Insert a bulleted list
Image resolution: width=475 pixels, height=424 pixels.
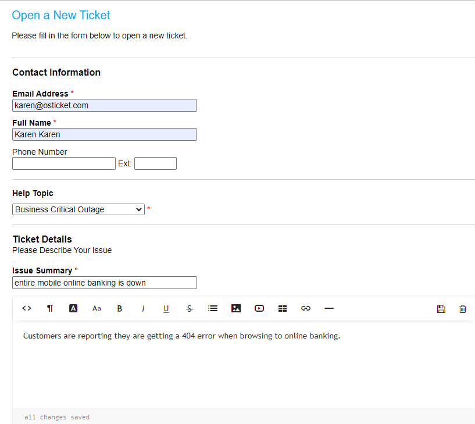click(213, 309)
